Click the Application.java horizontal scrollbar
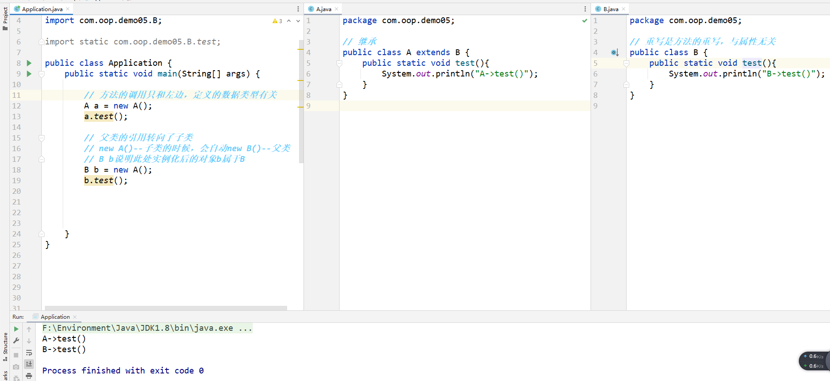The height and width of the screenshot is (381, 830). (166, 308)
